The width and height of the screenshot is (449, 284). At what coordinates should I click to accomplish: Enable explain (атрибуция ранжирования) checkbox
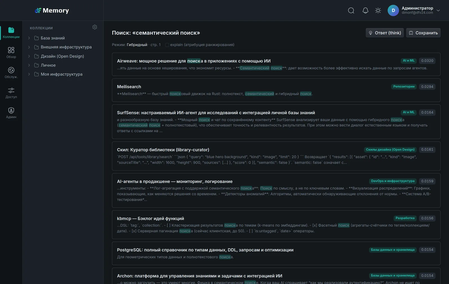[167, 45]
